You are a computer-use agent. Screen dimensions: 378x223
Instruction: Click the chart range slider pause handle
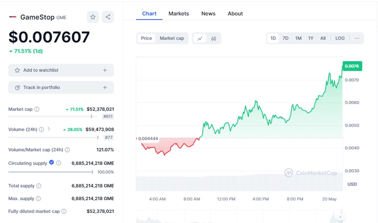coord(341,217)
